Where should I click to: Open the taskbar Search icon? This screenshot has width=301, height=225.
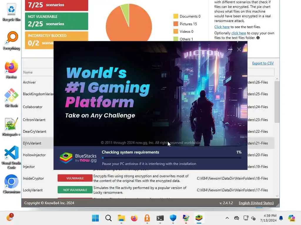pyautogui.click(x=108, y=218)
